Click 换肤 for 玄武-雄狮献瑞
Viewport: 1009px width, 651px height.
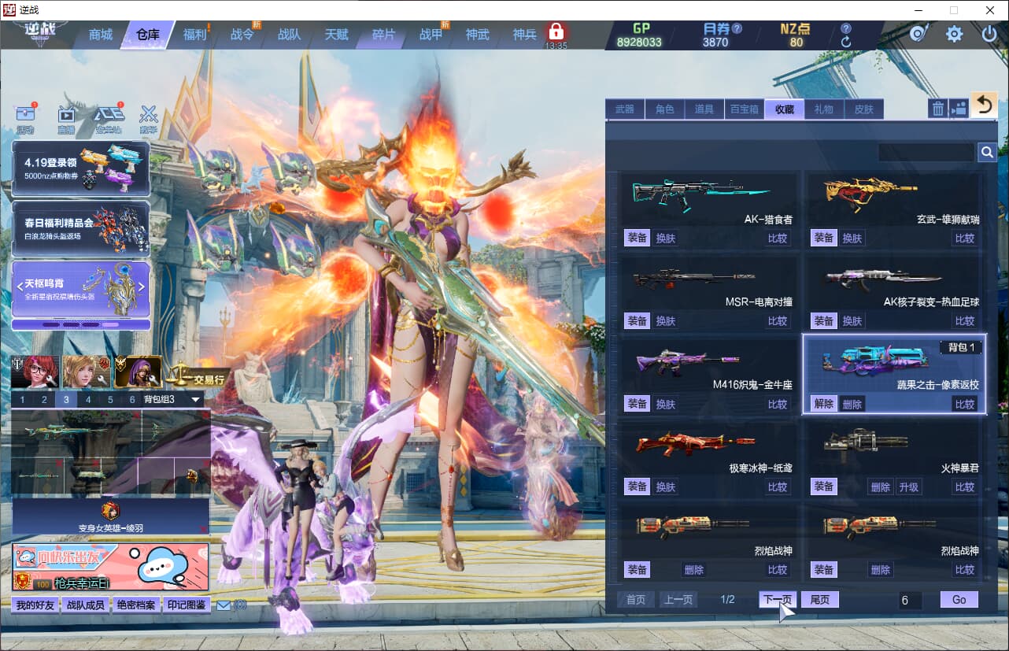click(x=852, y=238)
